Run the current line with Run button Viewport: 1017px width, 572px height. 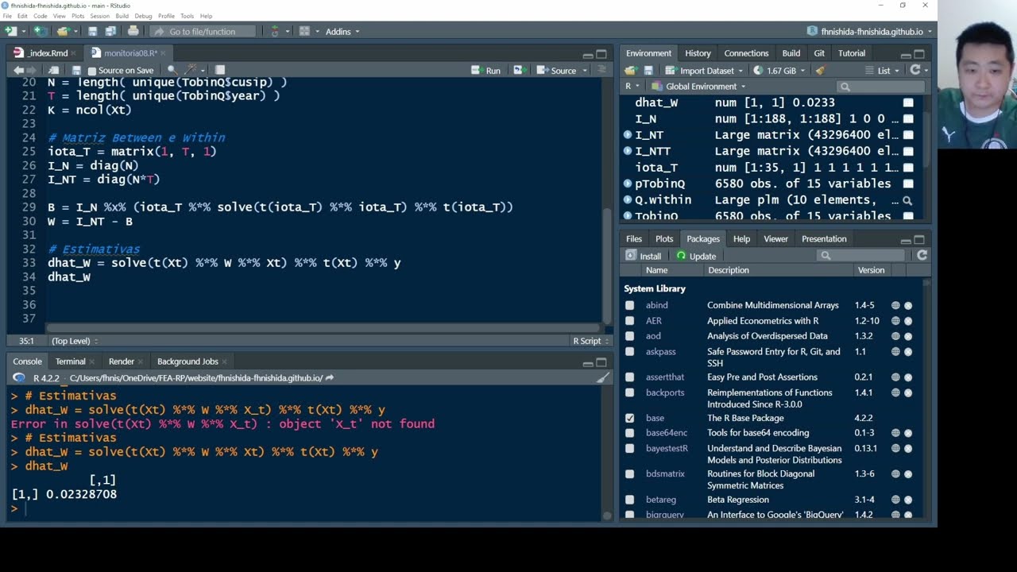click(486, 70)
